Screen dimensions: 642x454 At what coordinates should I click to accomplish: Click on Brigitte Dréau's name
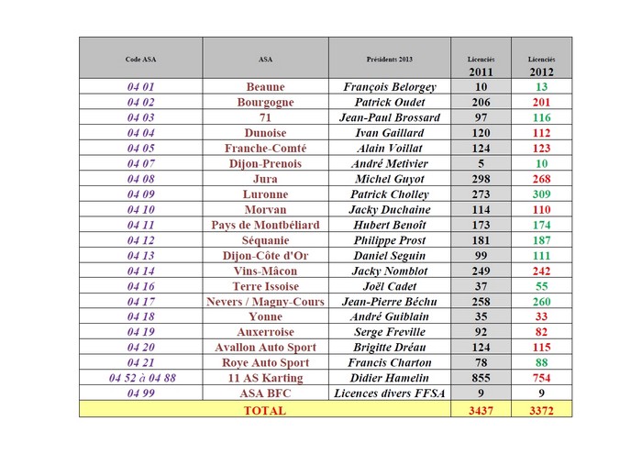[x=389, y=348]
